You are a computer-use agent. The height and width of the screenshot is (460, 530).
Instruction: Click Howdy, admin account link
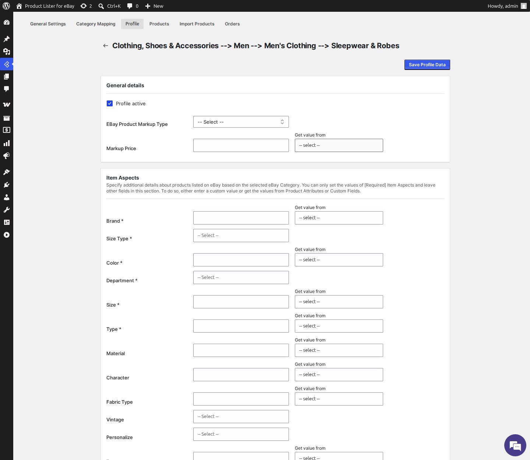(x=503, y=6)
